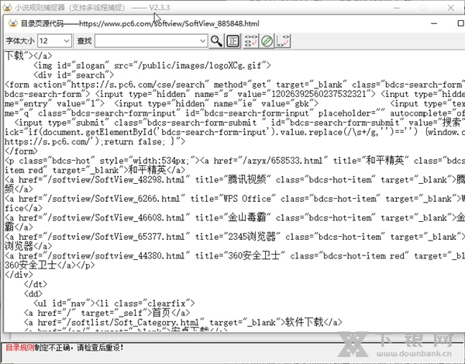Click the novel rule capturer app icon

tap(7, 7)
